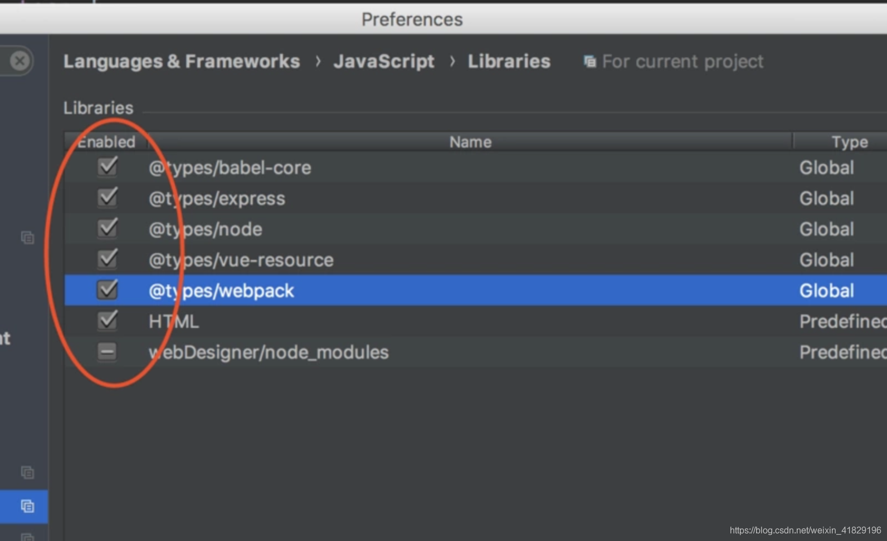Click the highlighted project-scope icon in sidebar

pos(27,506)
